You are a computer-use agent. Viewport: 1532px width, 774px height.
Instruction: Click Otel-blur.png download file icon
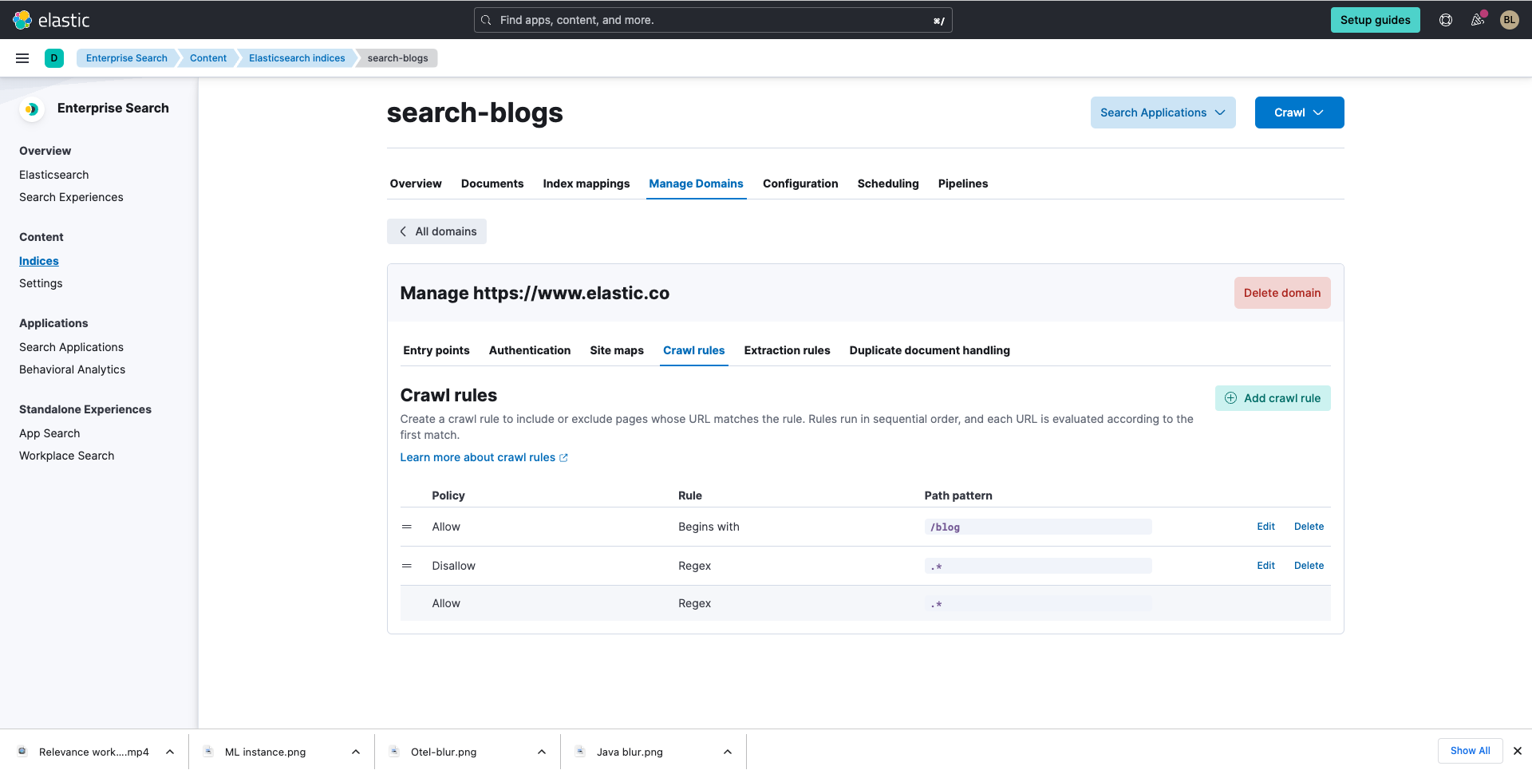click(x=394, y=752)
